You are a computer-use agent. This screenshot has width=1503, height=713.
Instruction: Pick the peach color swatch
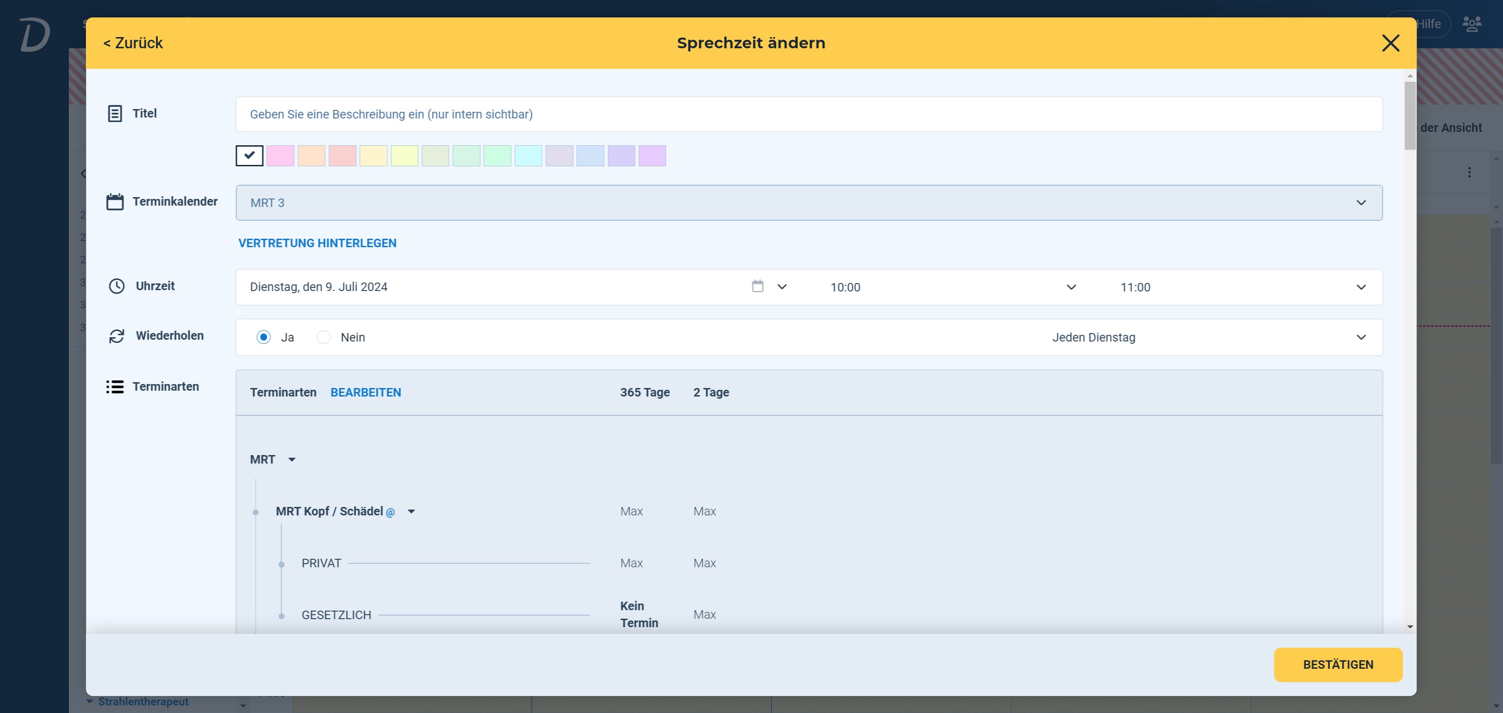click(312, 156)
